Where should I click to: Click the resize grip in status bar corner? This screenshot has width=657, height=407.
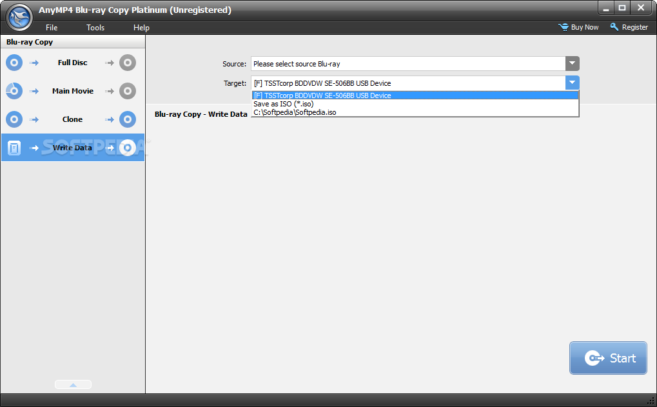point(651,401)
